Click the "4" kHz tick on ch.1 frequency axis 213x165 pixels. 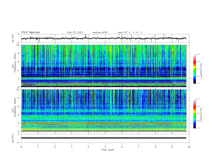(19, 70)
